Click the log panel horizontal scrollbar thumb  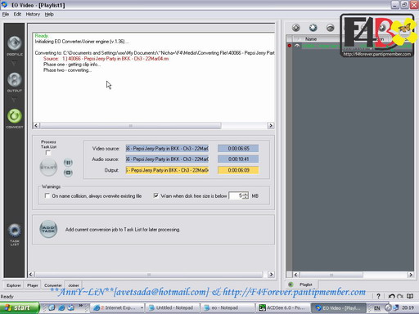[x=130, y=125]
